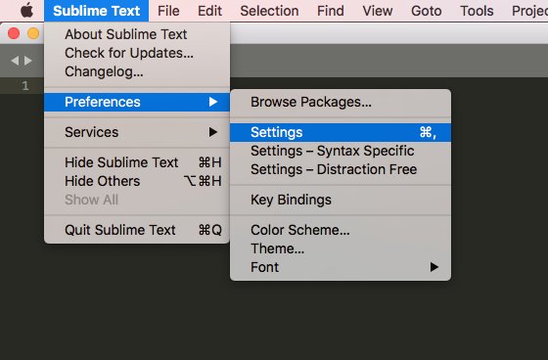Image resolution: width=548 pixels, height=360 pixels.
Task: Open the Tools menu
Action: (x=477, y=11)
